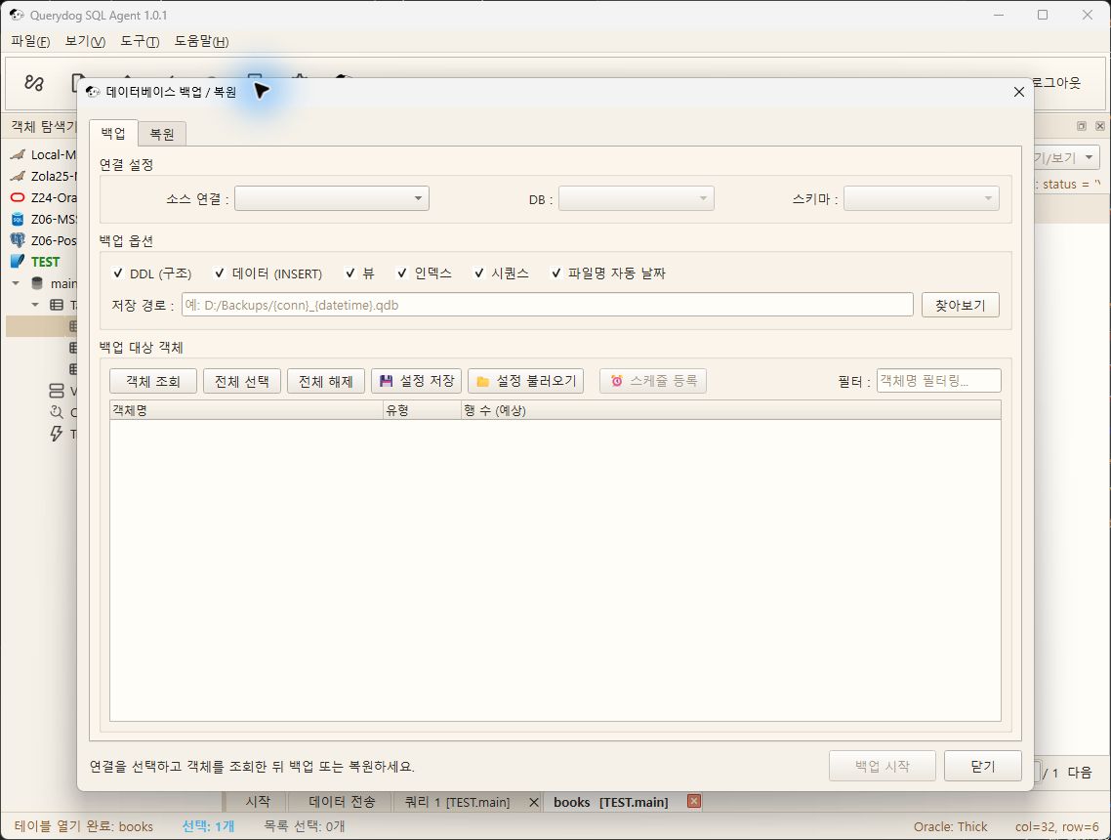Select the Zola25 connection dolphin icon

point(18,176)
